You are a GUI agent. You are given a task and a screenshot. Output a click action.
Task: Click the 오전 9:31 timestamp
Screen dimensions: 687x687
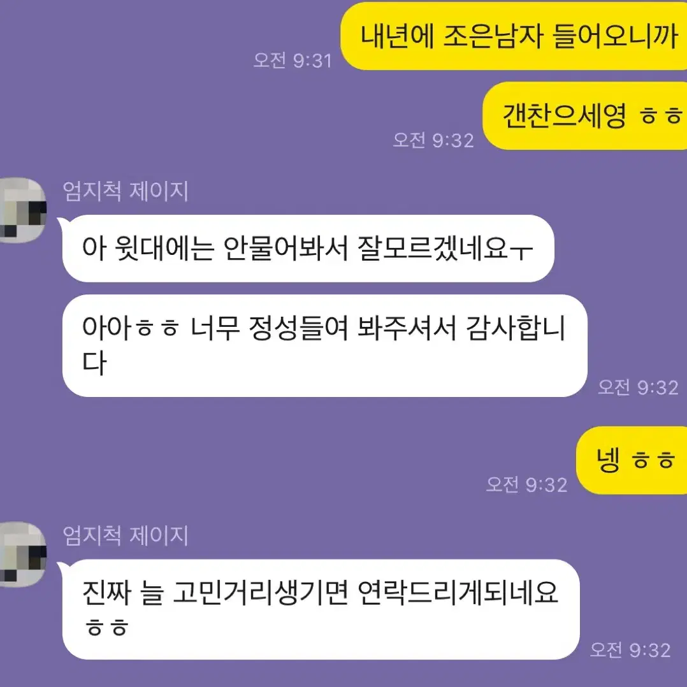click(293, 61)
